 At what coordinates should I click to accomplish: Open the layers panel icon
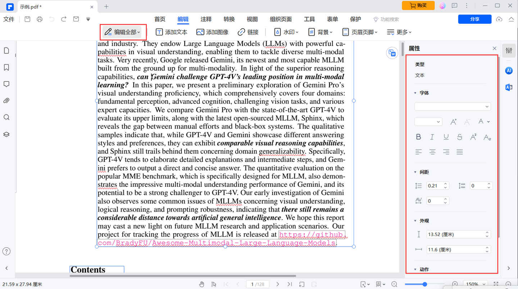[6, 134]
